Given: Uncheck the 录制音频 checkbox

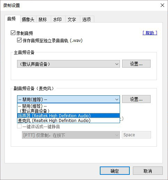Looking at the screenshot, I should point(13,33).
